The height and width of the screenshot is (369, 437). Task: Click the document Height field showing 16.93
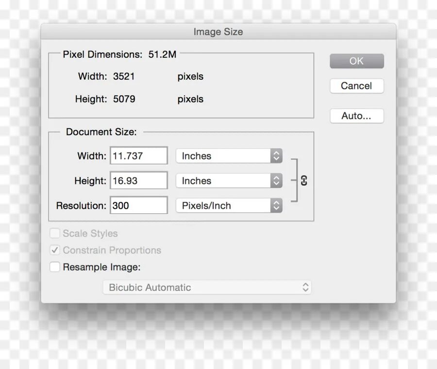[x=138, y=181]
